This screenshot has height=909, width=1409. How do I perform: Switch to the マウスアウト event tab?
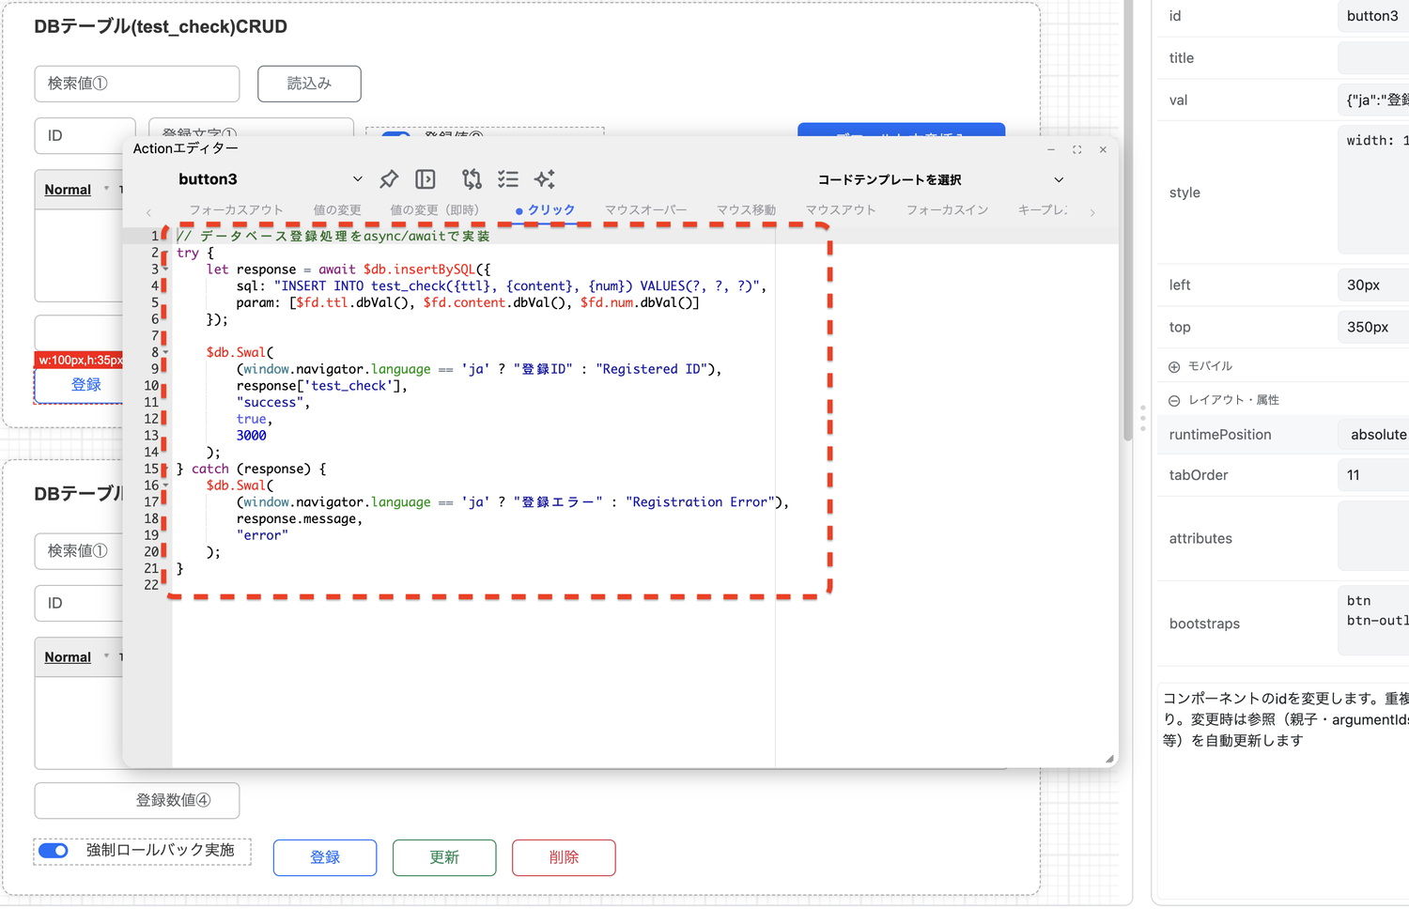(841, 210)
